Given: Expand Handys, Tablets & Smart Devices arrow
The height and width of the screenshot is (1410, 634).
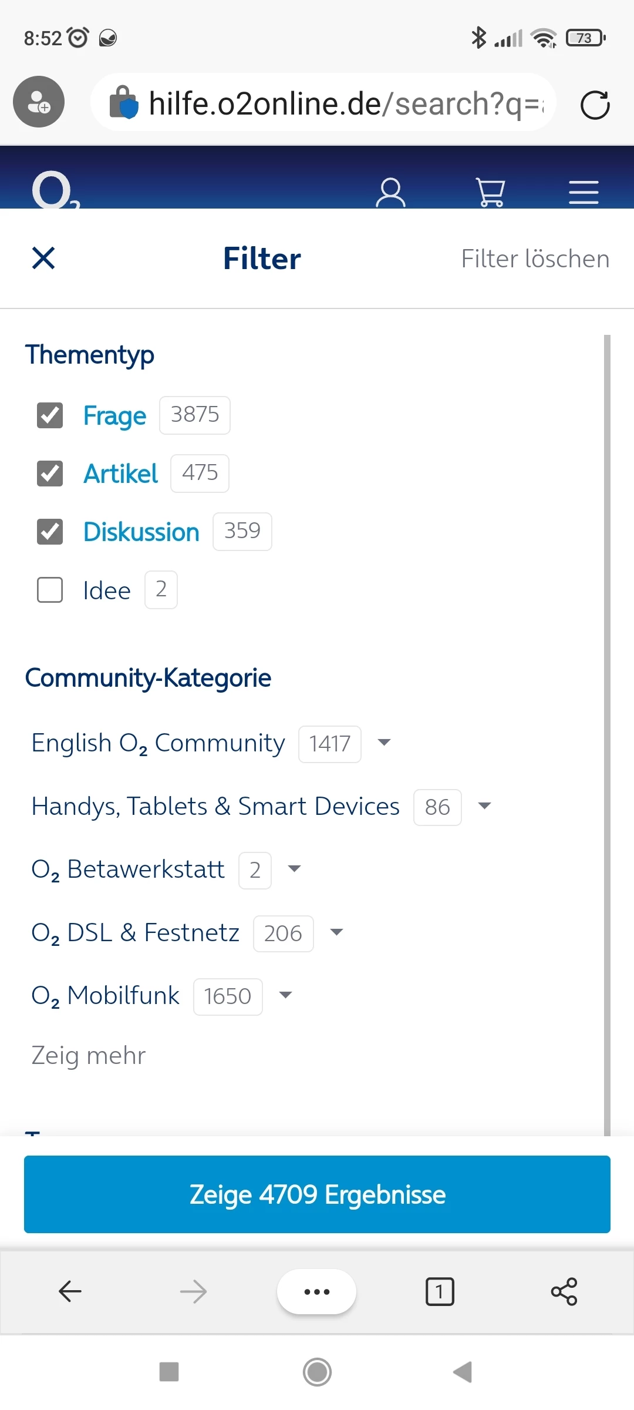Looking at the screenshot, I should (484, 805).
